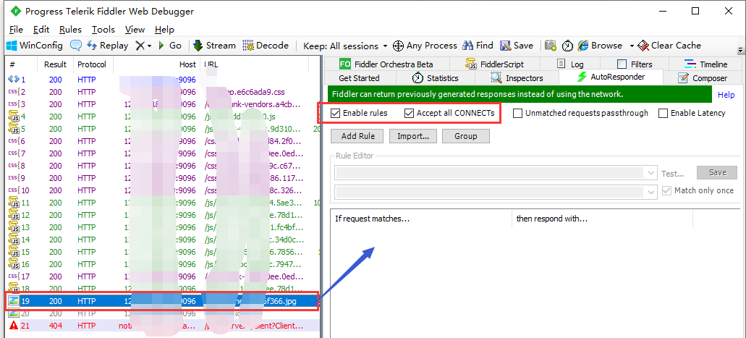Switch to the Get Started tab
Screen dimensions: 746x338
359,78
